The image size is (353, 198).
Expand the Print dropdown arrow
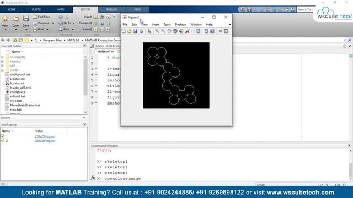tap(47, 29)
